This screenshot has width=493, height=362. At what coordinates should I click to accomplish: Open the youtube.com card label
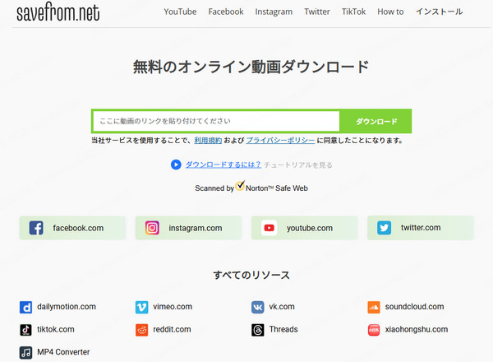310,228
